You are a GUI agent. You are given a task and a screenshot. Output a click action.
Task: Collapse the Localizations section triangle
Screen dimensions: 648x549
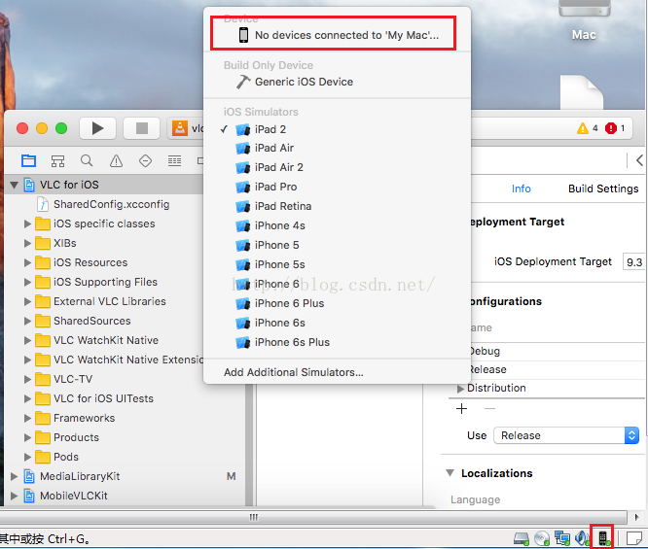point(450,473)
